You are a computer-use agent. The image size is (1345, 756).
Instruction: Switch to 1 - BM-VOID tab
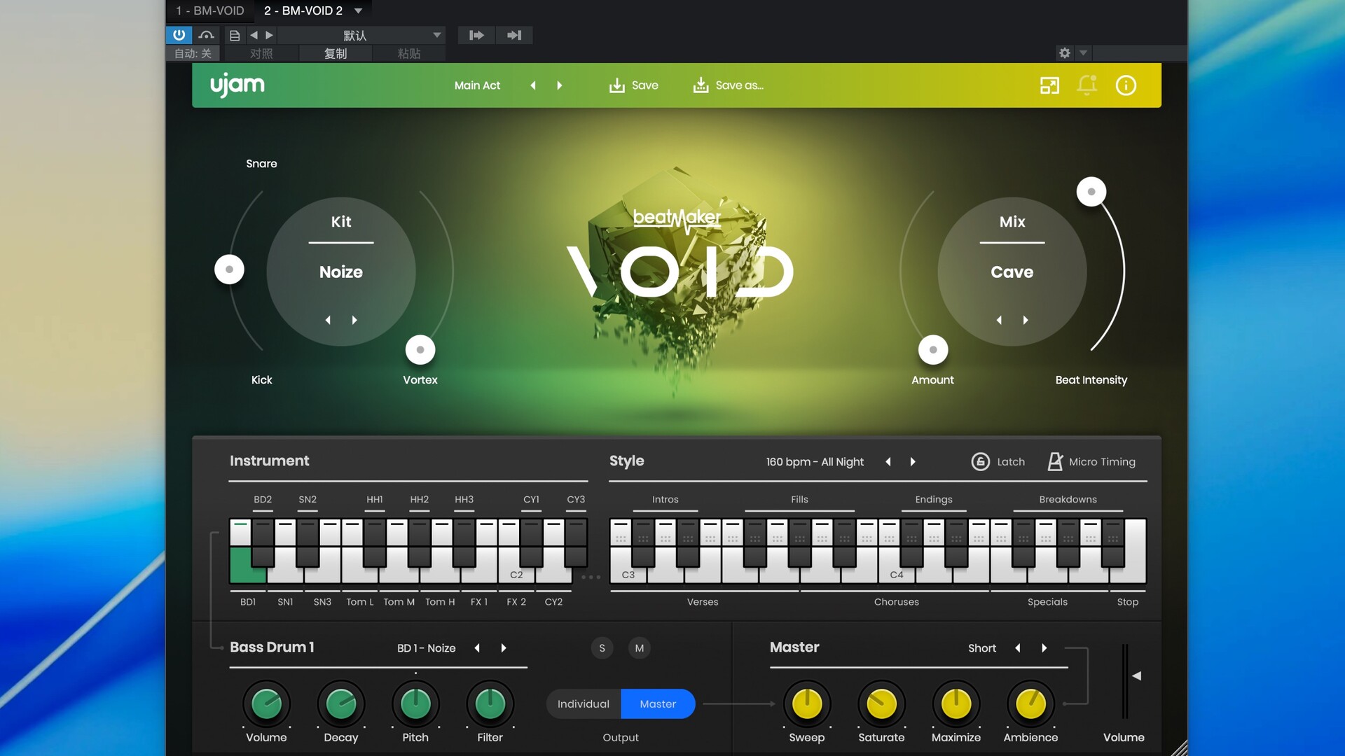(x=210, y=10)
